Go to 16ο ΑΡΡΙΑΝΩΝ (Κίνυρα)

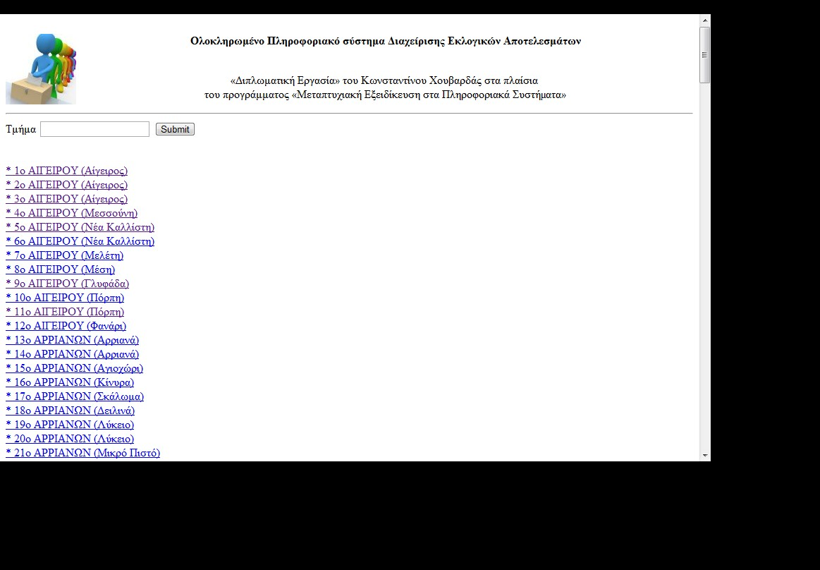tap(70, 382)
